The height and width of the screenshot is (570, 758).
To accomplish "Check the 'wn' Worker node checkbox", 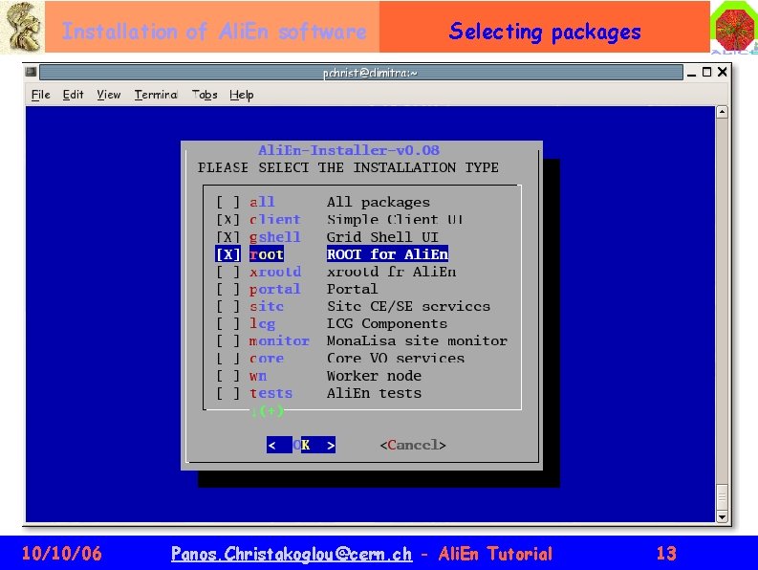I will (x=227, y=376).
